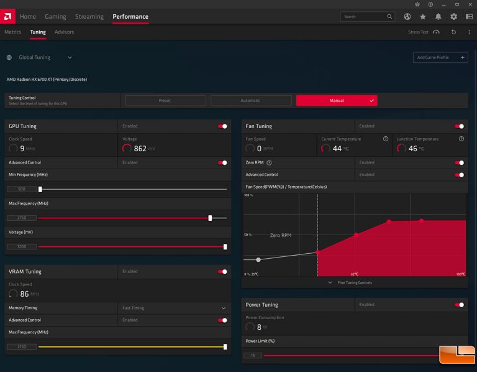This screenshot has height=372, width=477.
Task: Turn off the Power Tuning toggle
Action: [460, 305]
